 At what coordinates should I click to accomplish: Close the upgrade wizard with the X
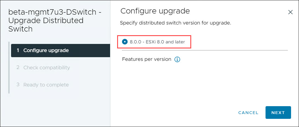(x=290, y=12)
